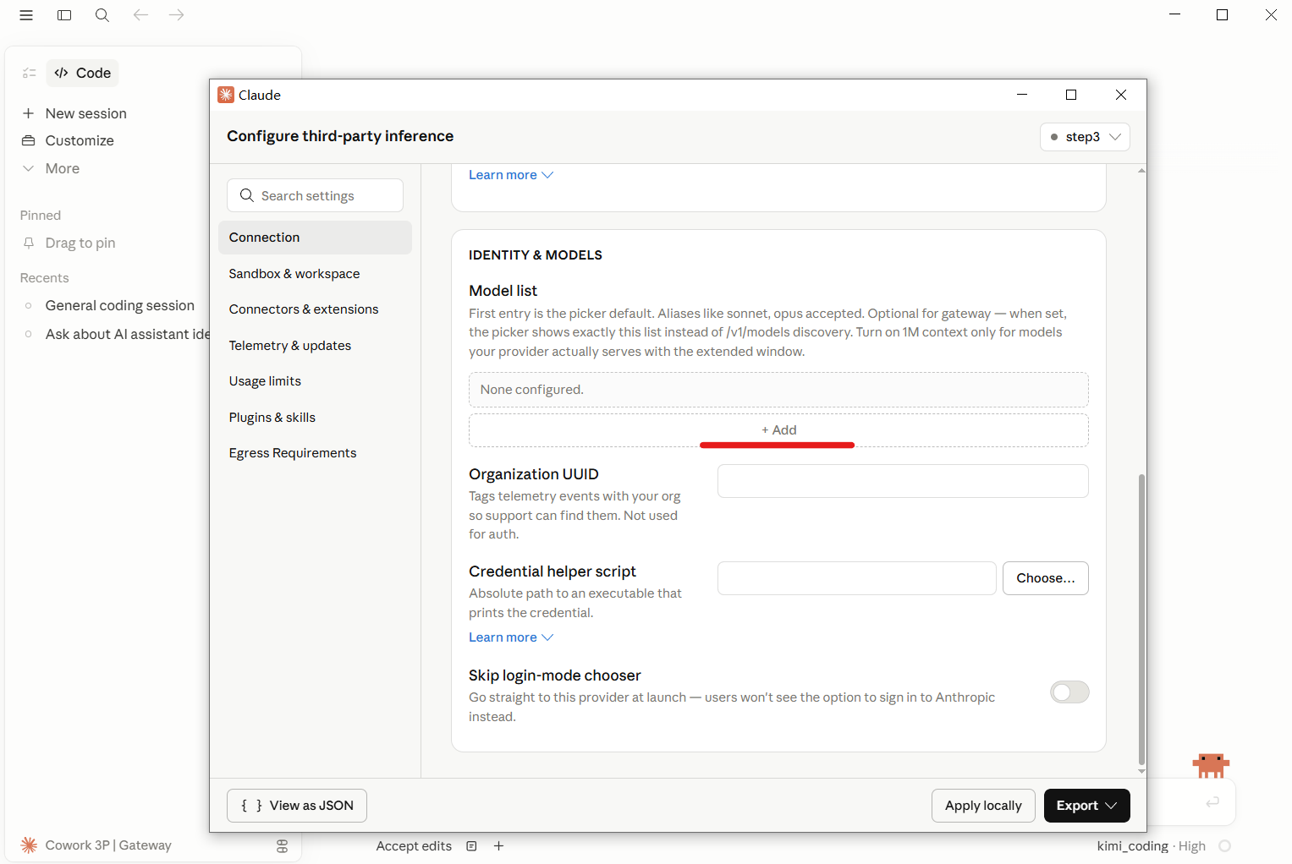Click the Cowork 3P starburst icon

click(29, 845)
